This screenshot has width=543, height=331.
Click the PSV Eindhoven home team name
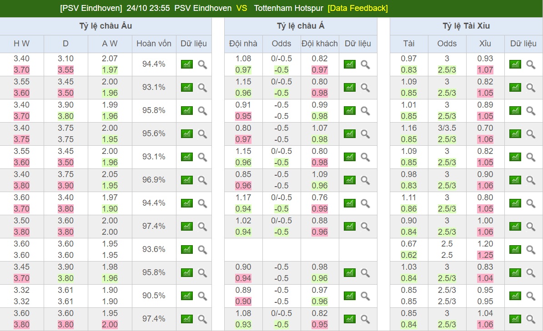(203, 8)
